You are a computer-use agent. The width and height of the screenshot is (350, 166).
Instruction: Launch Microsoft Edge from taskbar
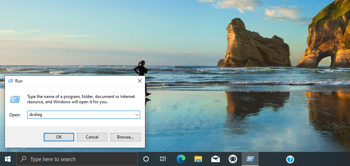click(x=181, y=159)
